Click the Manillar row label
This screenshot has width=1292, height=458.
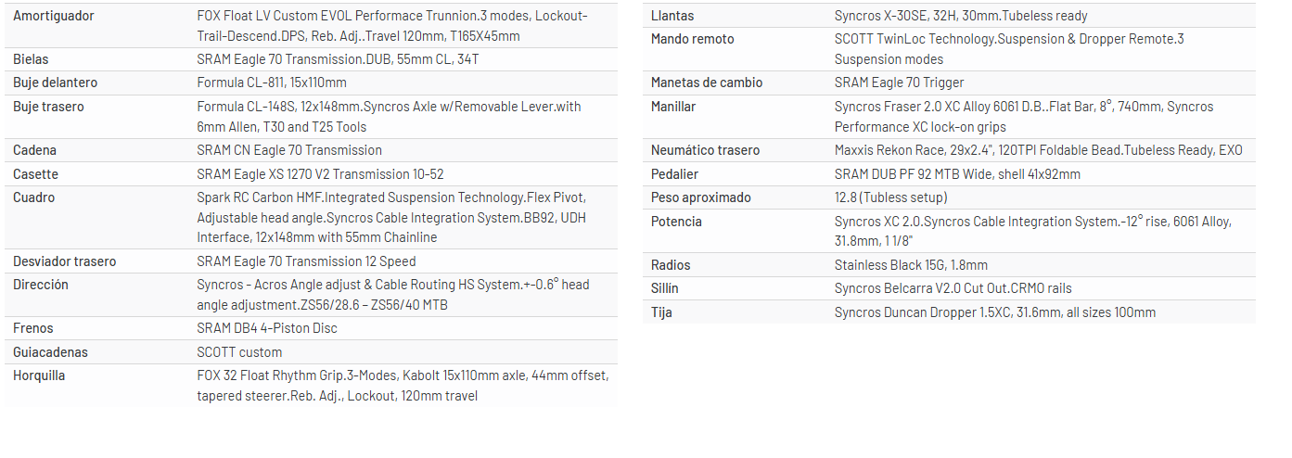tap(673, 107)
